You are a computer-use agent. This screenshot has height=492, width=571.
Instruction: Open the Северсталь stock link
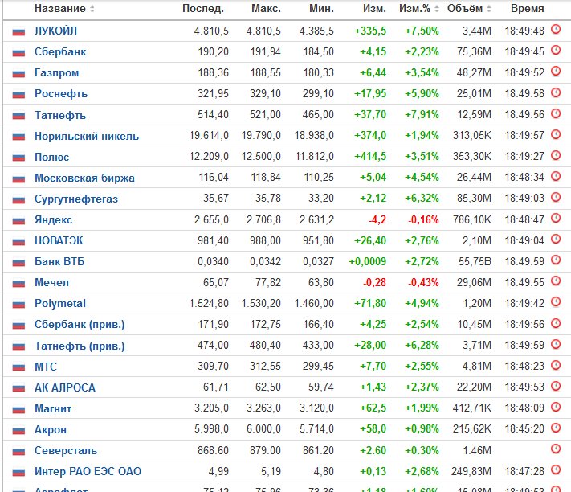(x=66, y=450)
